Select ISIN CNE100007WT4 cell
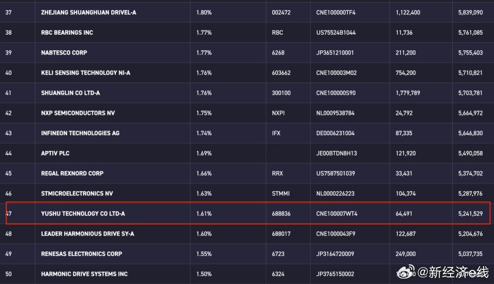This screenshot has height=284, width=494. pos(337,214)
